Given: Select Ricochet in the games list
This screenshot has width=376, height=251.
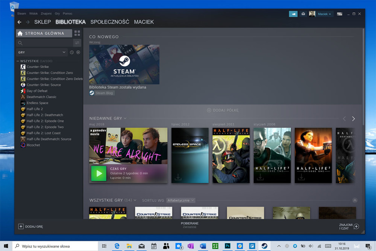Looking at the screenshot, I should click(x=33, y=145).
